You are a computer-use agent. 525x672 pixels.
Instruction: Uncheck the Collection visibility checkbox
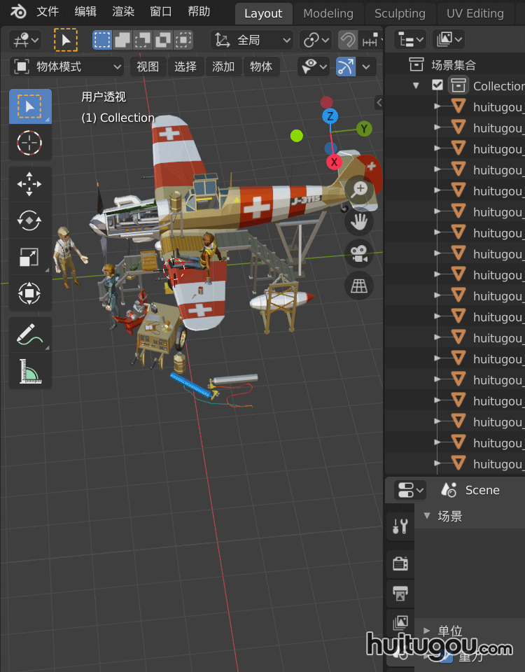click(x=437, y=85)
